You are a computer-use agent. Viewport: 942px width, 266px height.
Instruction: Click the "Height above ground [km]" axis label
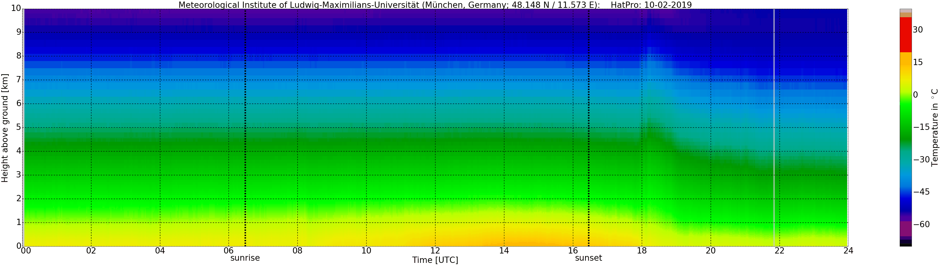pos(5,128)
